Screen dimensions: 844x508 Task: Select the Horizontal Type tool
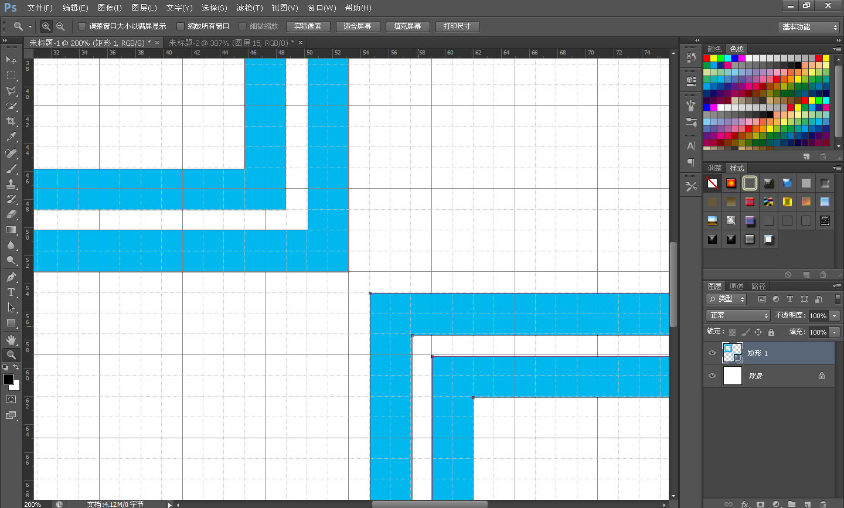coord(11,292)
